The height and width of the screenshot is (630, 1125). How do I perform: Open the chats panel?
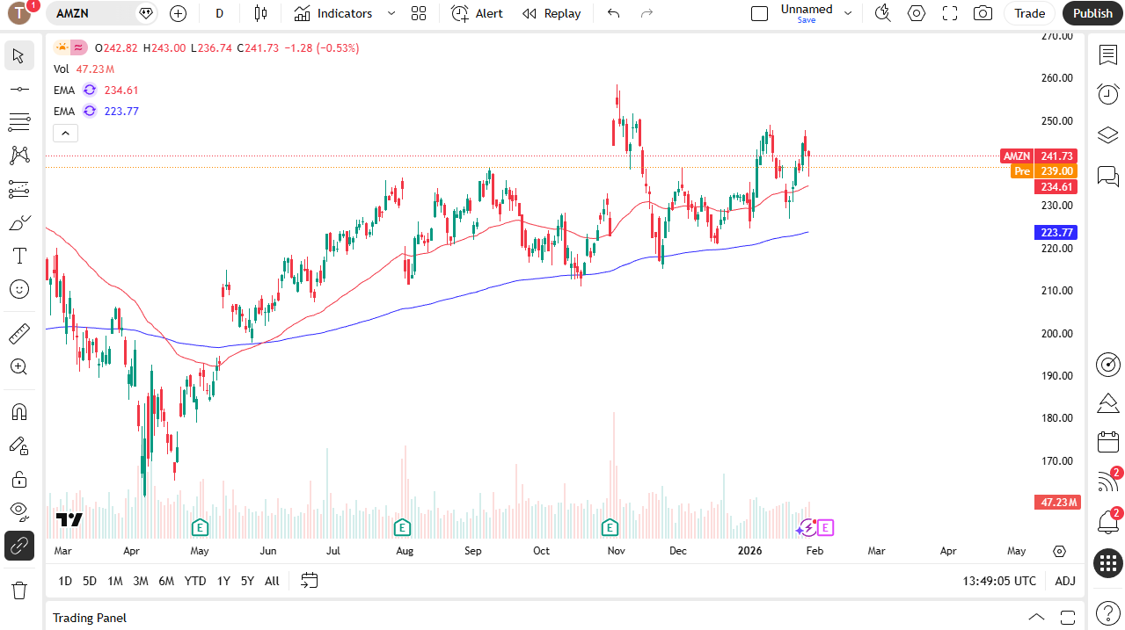tap(1107, 177)
